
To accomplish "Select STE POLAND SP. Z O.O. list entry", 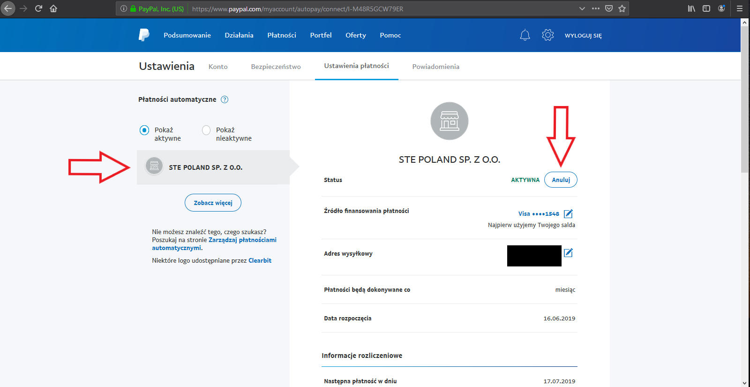I will [213, 167].
